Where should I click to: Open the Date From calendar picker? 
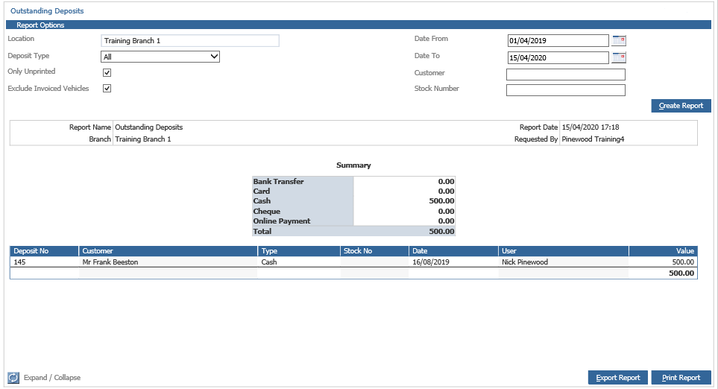619,41
